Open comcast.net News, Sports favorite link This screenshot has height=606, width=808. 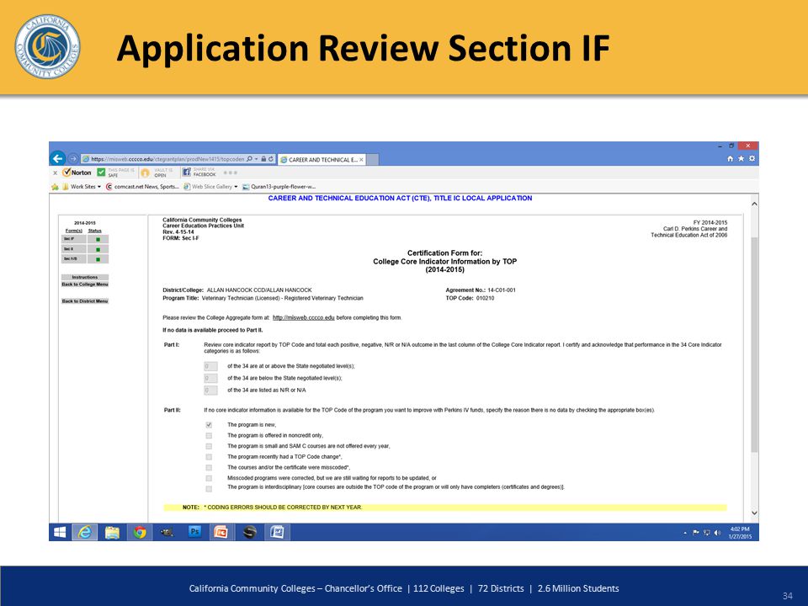pos(143,187)
